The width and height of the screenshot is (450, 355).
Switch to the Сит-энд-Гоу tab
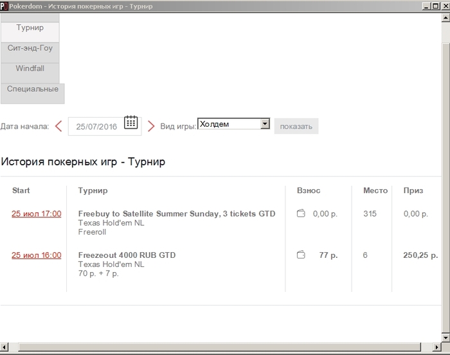[30, 53]
